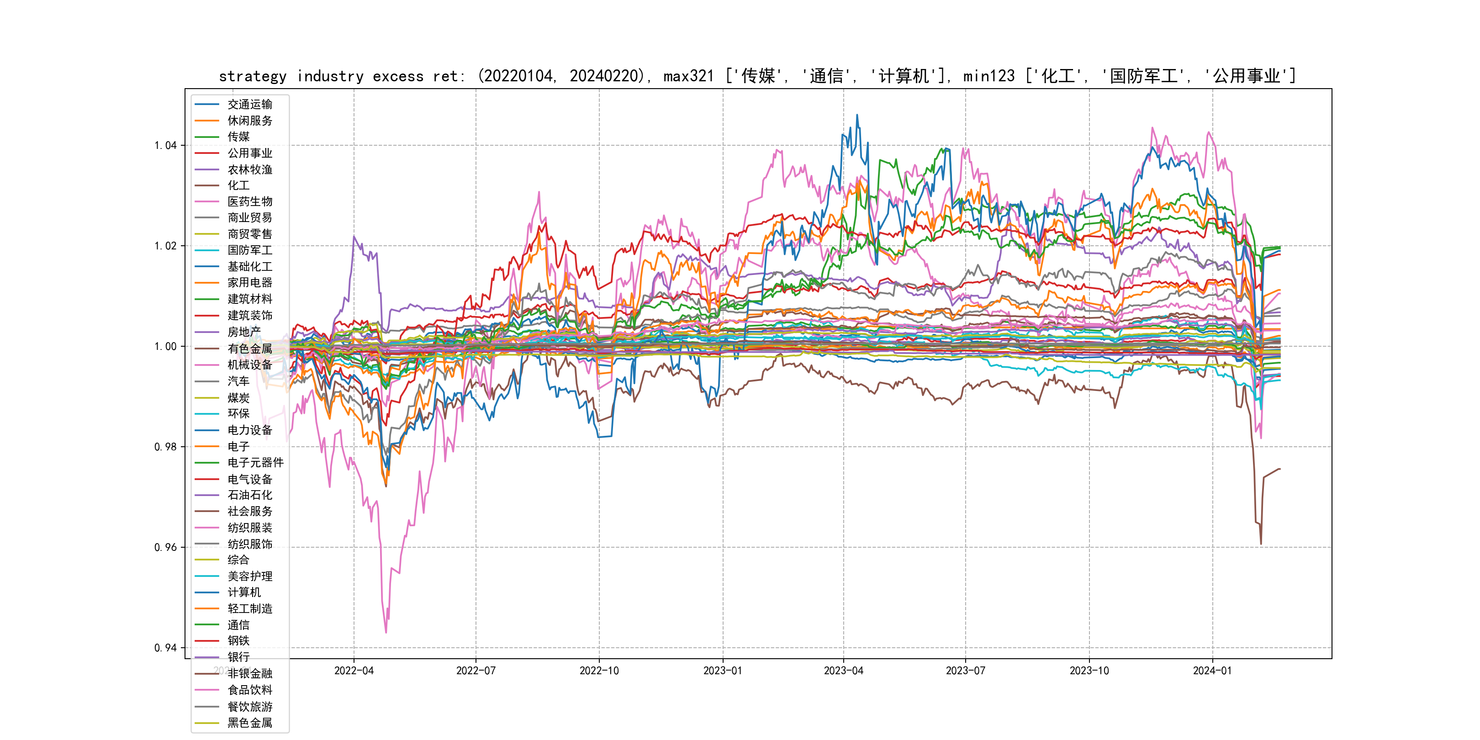Select the 化工 legend label
Screen dimensions: 1480x740
pyautogui.click(x=238, y=185)
